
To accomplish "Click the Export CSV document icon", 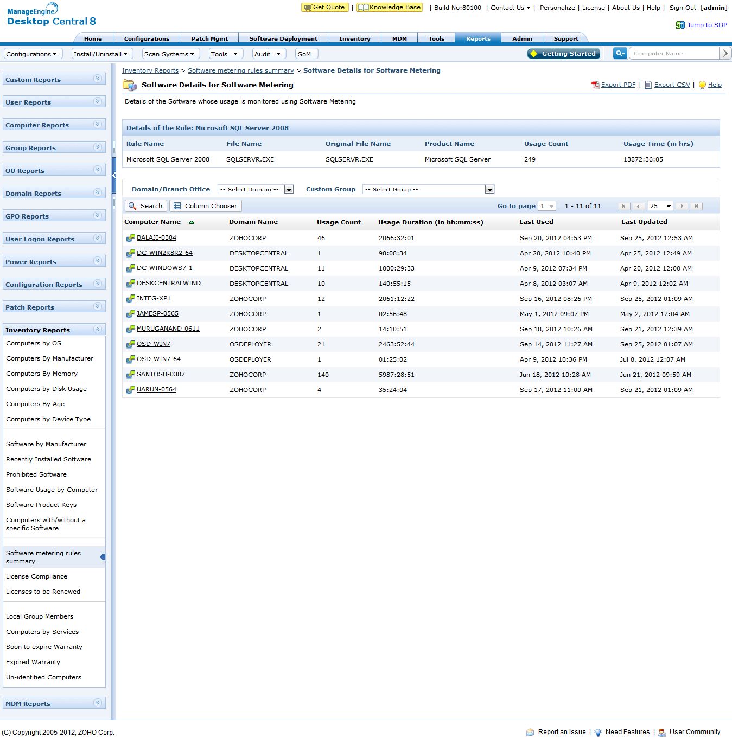I will pyautogui.click(x=648, y=85).
